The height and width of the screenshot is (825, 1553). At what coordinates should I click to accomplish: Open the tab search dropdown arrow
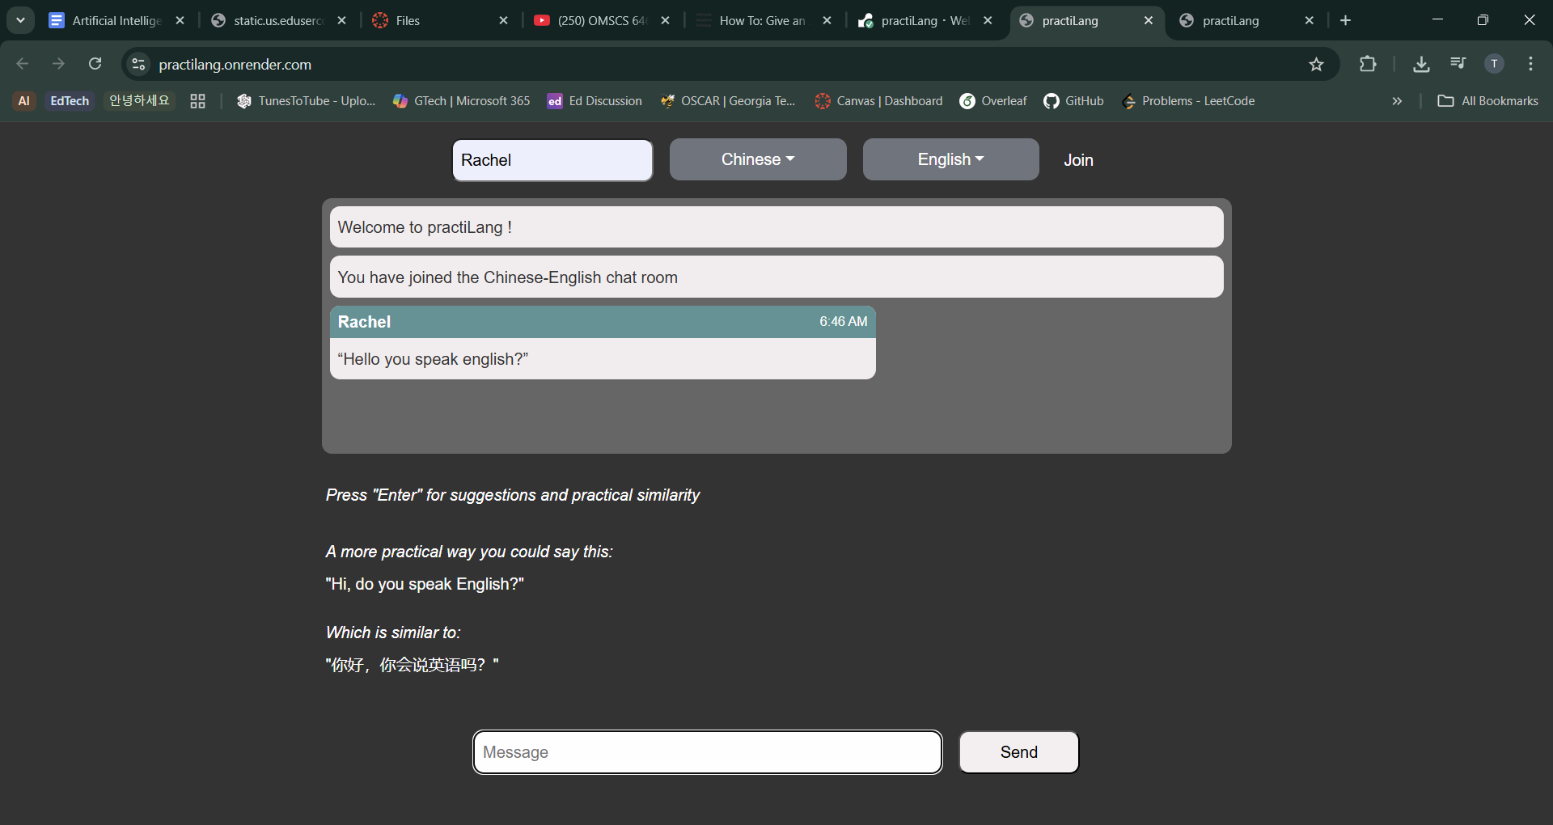click(20, 20)
